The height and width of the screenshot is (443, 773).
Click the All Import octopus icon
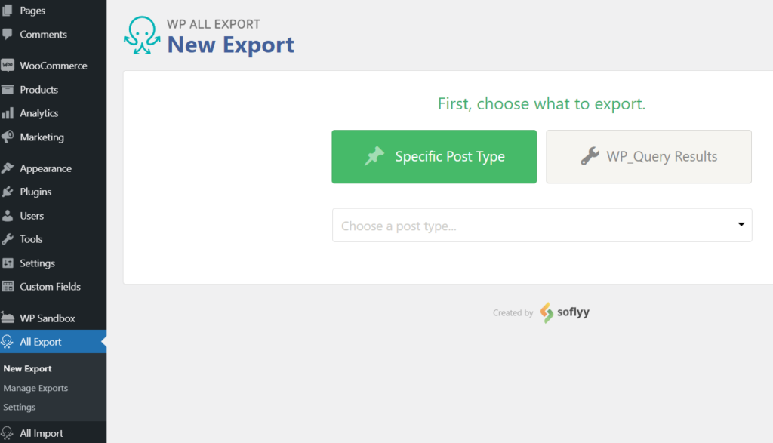[8, 433]
